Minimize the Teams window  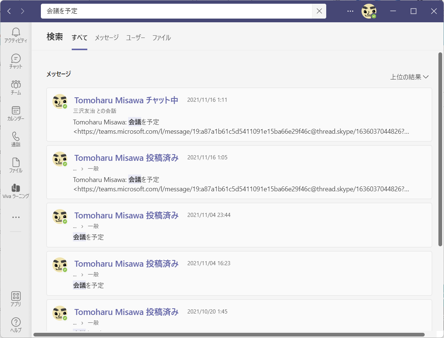coord(393,11)
